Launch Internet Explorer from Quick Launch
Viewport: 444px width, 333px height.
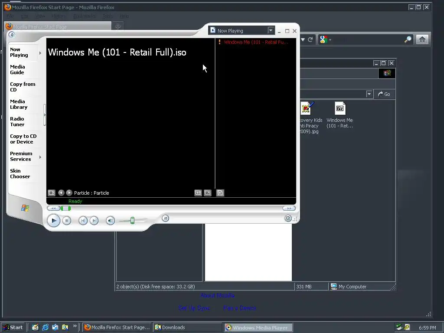(45, 327)
